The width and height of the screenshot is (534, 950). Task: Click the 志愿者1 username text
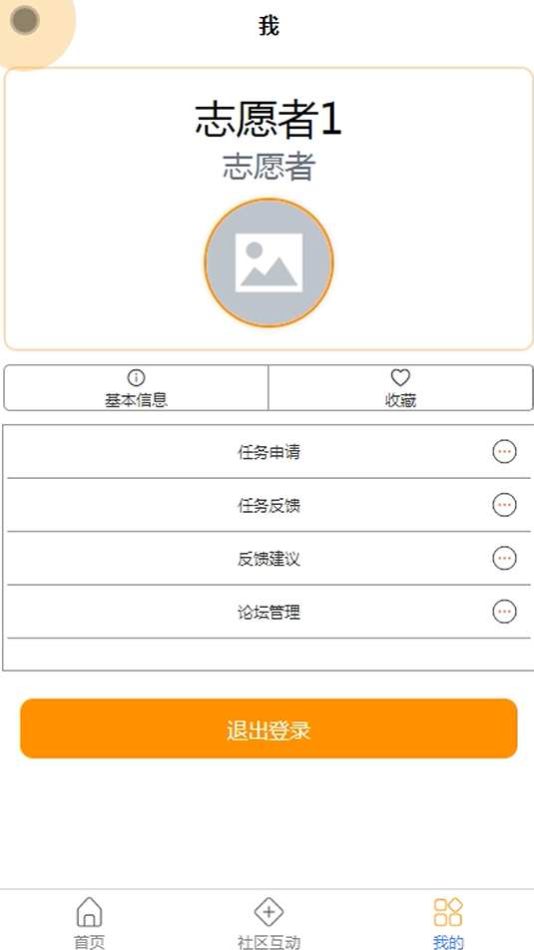(268, 119)
